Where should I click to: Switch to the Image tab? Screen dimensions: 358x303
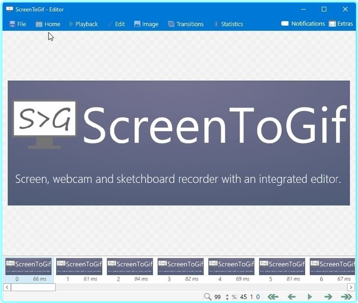click(146, 24)
